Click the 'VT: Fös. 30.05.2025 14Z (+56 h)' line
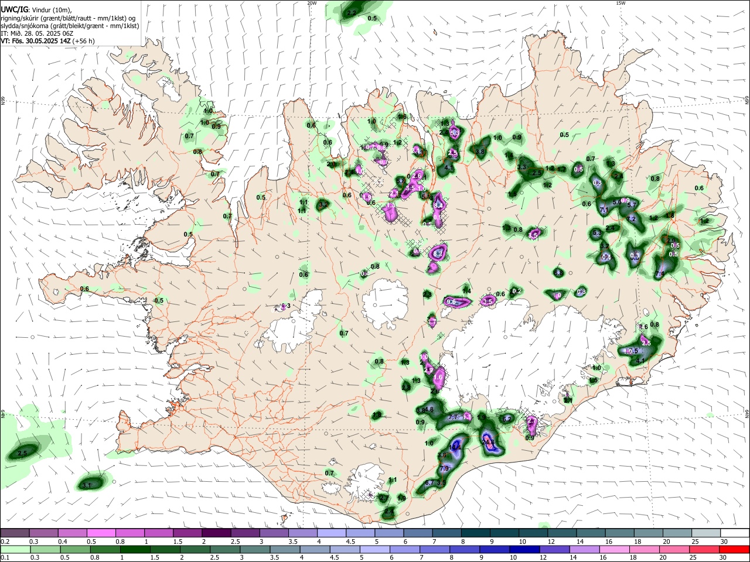Viewport: 750px width, 562px height. (x=47, y=41)
